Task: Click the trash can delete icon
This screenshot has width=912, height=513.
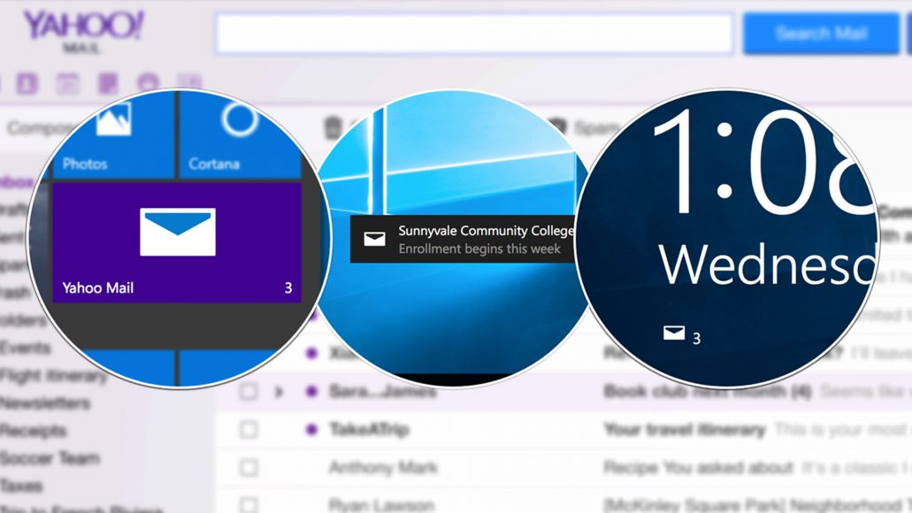Action: [333, 128]
